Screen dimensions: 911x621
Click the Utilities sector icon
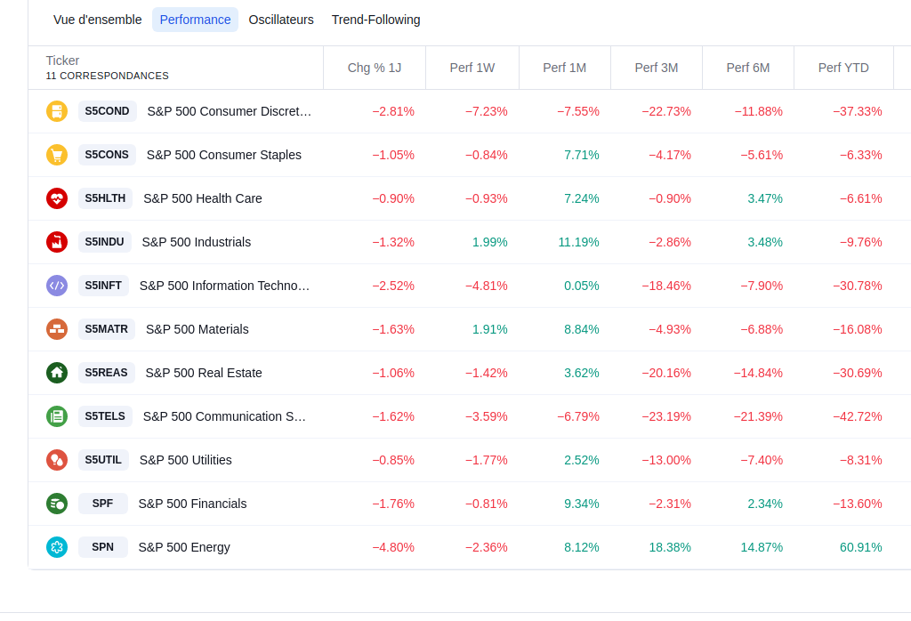[x=57, y=460]
